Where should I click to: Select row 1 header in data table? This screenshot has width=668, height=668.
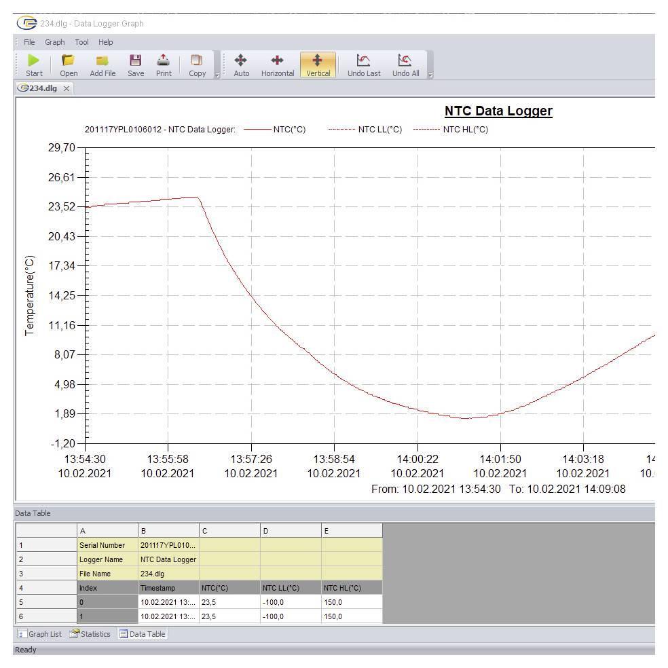pyautogui.click(x=46, y=545)
